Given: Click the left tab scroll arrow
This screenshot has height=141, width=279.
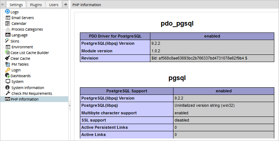Looking at the screenshot, I should [x=3, y=4].
